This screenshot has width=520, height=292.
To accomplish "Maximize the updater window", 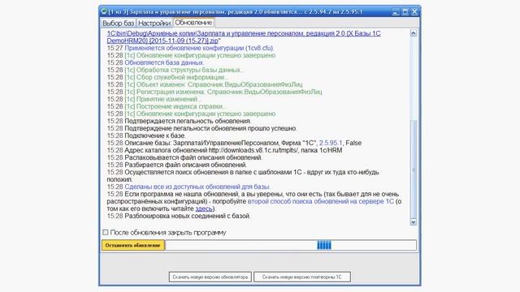I will click(405, 12).
